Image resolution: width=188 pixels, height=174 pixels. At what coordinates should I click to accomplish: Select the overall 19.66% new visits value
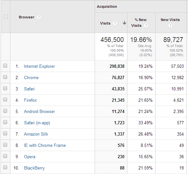point(141,40)
